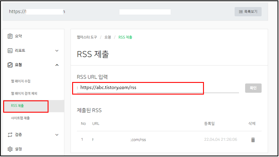
Task: Click the 리포트 chart icon
Action: click(x=10, y=51)
